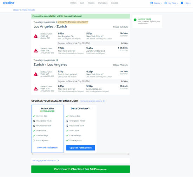
Task: Click Delta logo for Flight 408
Action: click(36, 51)
